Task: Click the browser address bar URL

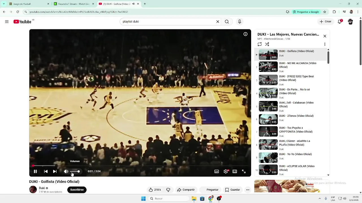Action: [79, 12]
